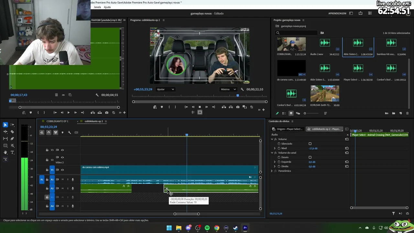Select the Selection arrow tool
414x233 pixels.
(x=5, y=125)
